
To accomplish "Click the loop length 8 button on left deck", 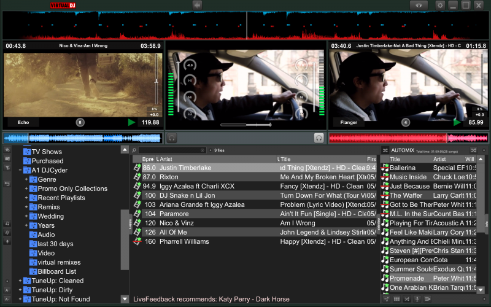I will [80, 122].
